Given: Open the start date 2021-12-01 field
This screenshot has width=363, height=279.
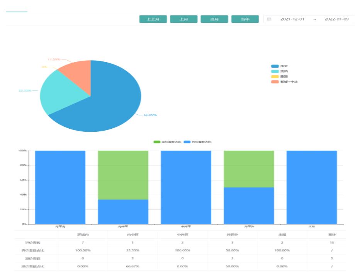Looking at the screenshot, I should (x=292, y=19).
